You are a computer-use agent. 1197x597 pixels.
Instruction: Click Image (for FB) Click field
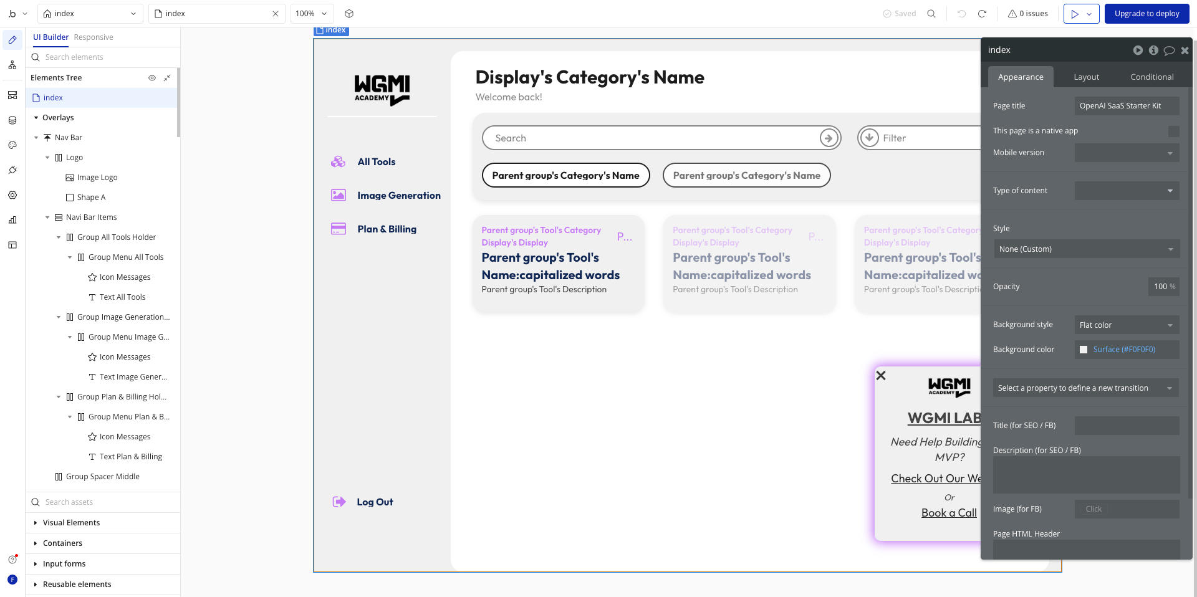(1127, 509)
